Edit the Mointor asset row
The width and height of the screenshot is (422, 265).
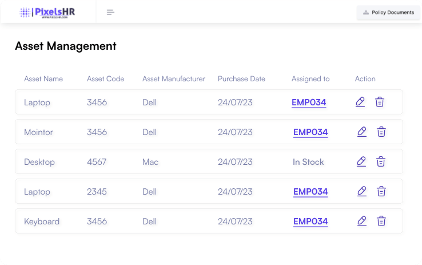point(361,132)
